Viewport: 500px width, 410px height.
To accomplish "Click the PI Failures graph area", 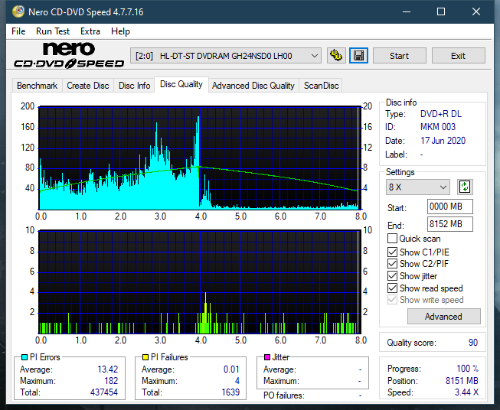I will point(200,281).
